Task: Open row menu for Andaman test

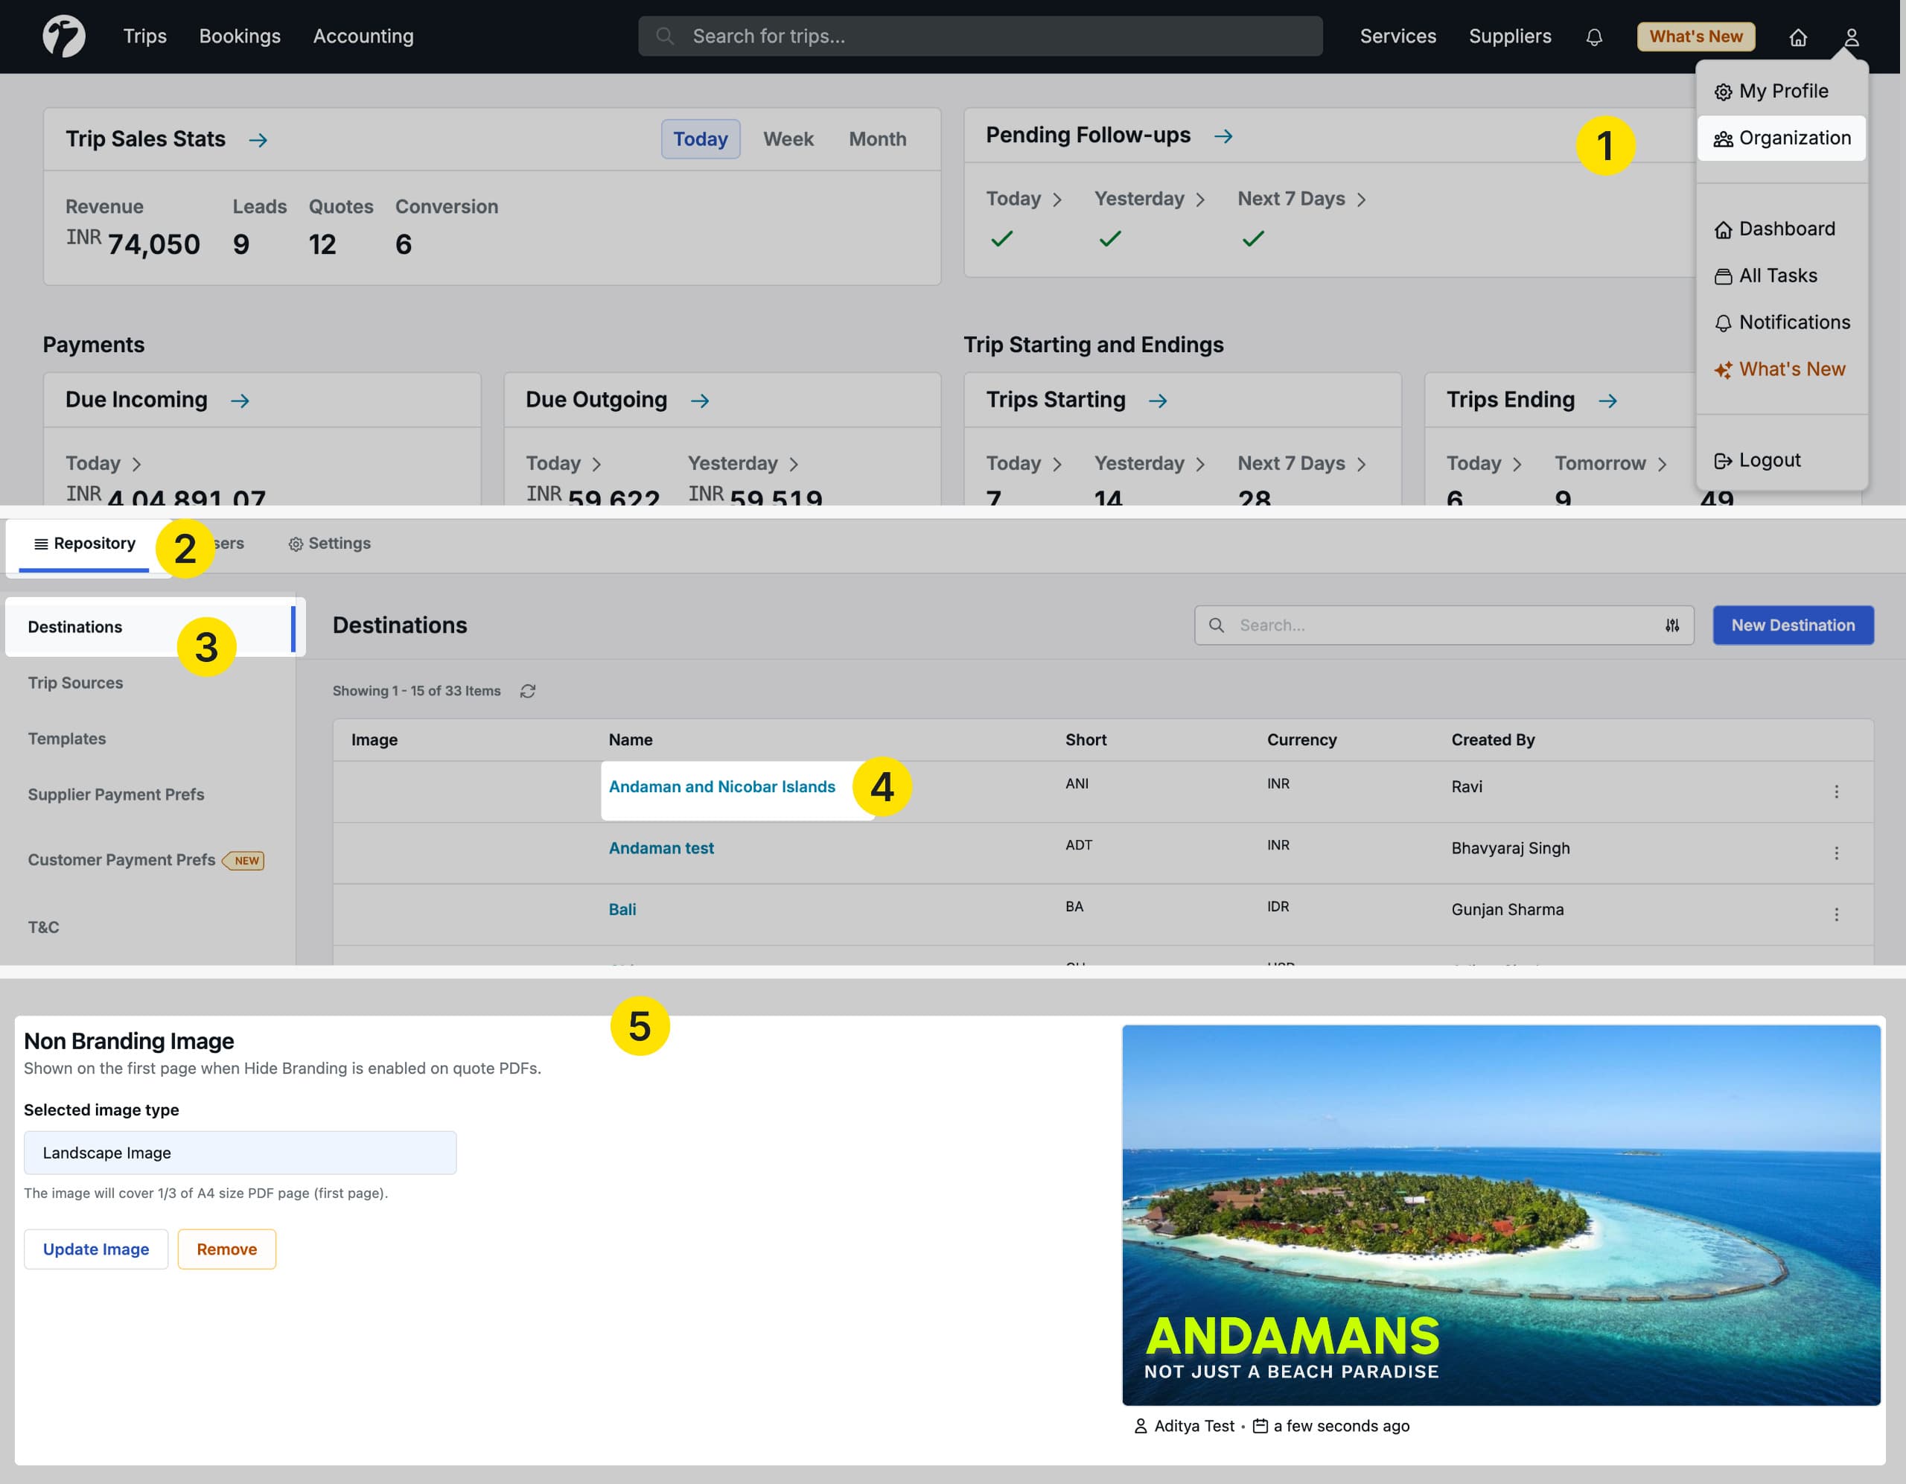Action: tap(1836, 853)
